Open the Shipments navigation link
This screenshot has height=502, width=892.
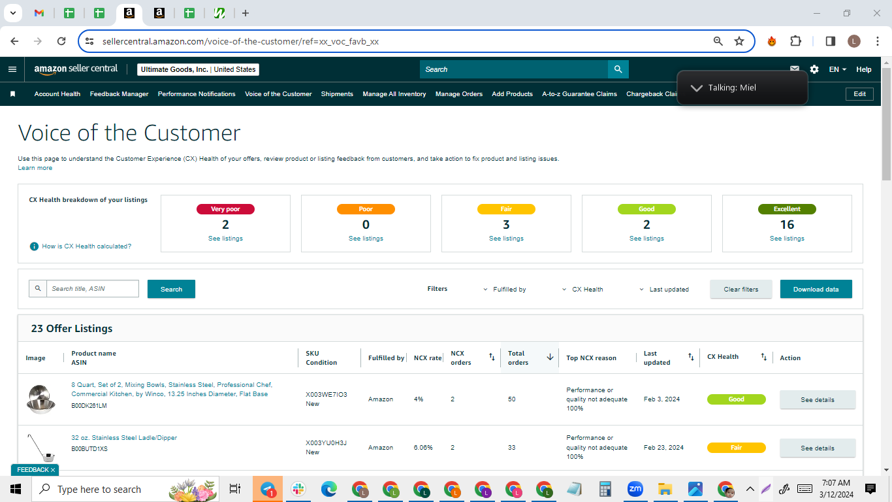pos(337,94)
